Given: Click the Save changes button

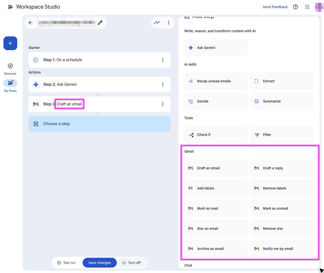Looking at the screenshot, I should point(100,263).
